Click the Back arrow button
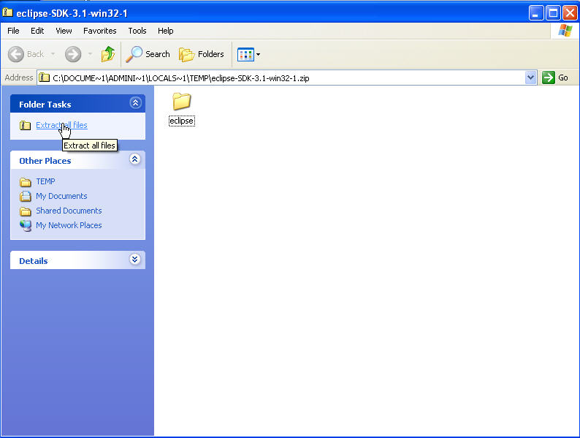The height and width of the screenshot is (438, 580). point(16,54)
